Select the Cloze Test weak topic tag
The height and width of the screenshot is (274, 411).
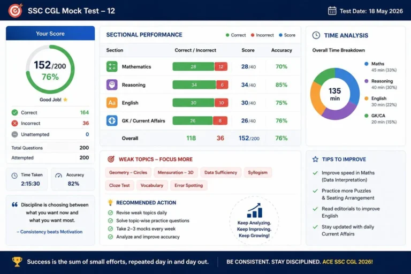119,185
